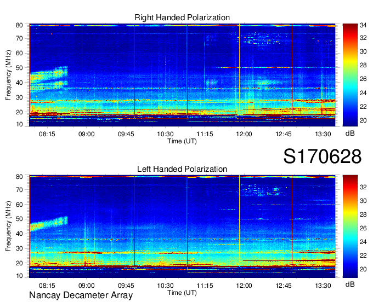Click the 12:00 time tick of Right Handed plot

(244, 134)
